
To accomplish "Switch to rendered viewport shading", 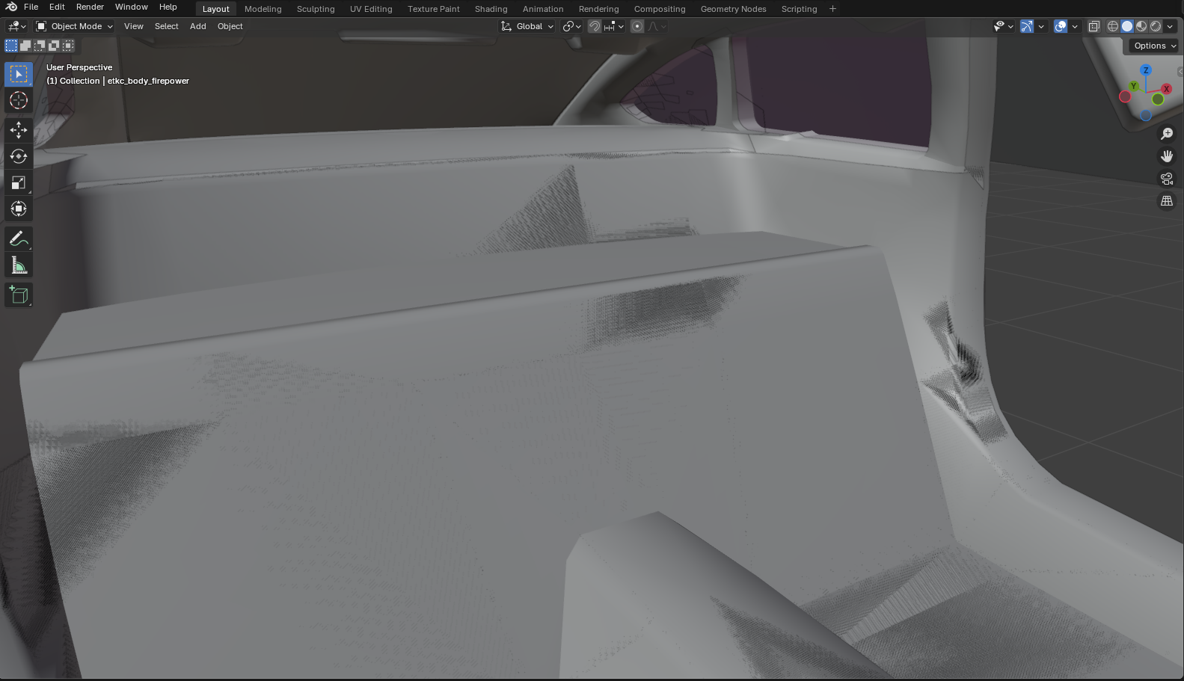I will tap(1156, 26).
